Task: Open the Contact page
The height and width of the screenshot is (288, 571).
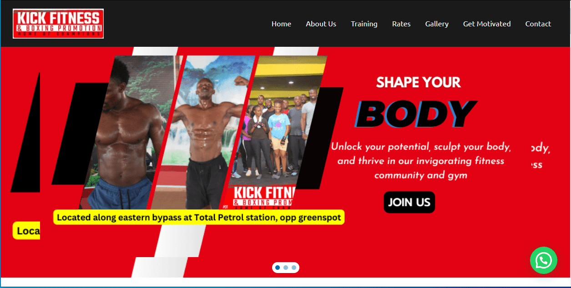Action: tap(538, 24)
